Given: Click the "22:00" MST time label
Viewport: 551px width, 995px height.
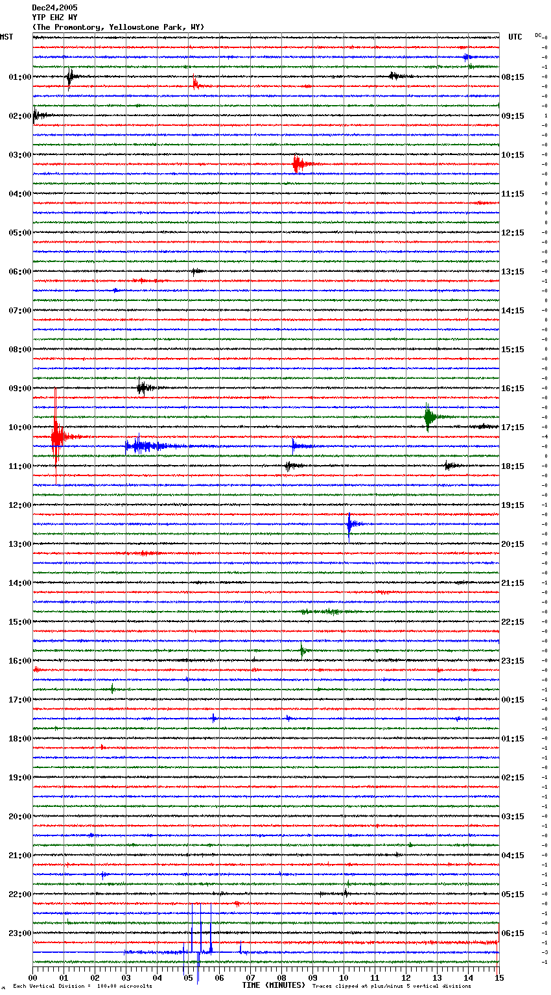Looking at the screenshot, I should 19,894.
